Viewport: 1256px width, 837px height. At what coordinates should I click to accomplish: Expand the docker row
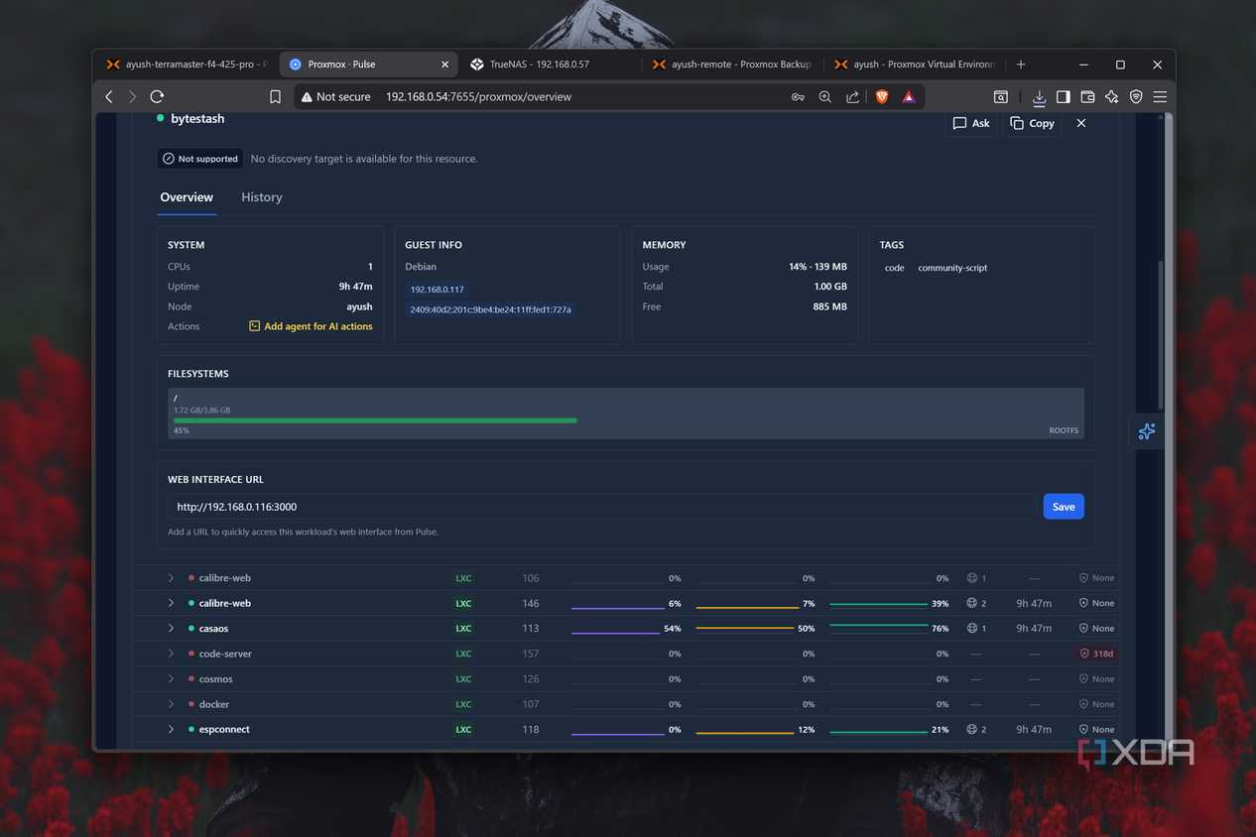coord(171,704)
